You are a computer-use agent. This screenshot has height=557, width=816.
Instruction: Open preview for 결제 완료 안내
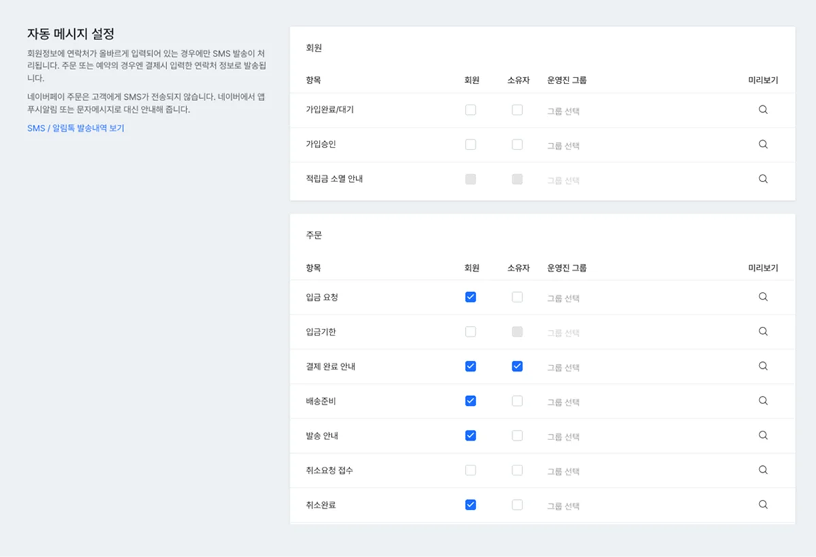click(x=762, y=366)
